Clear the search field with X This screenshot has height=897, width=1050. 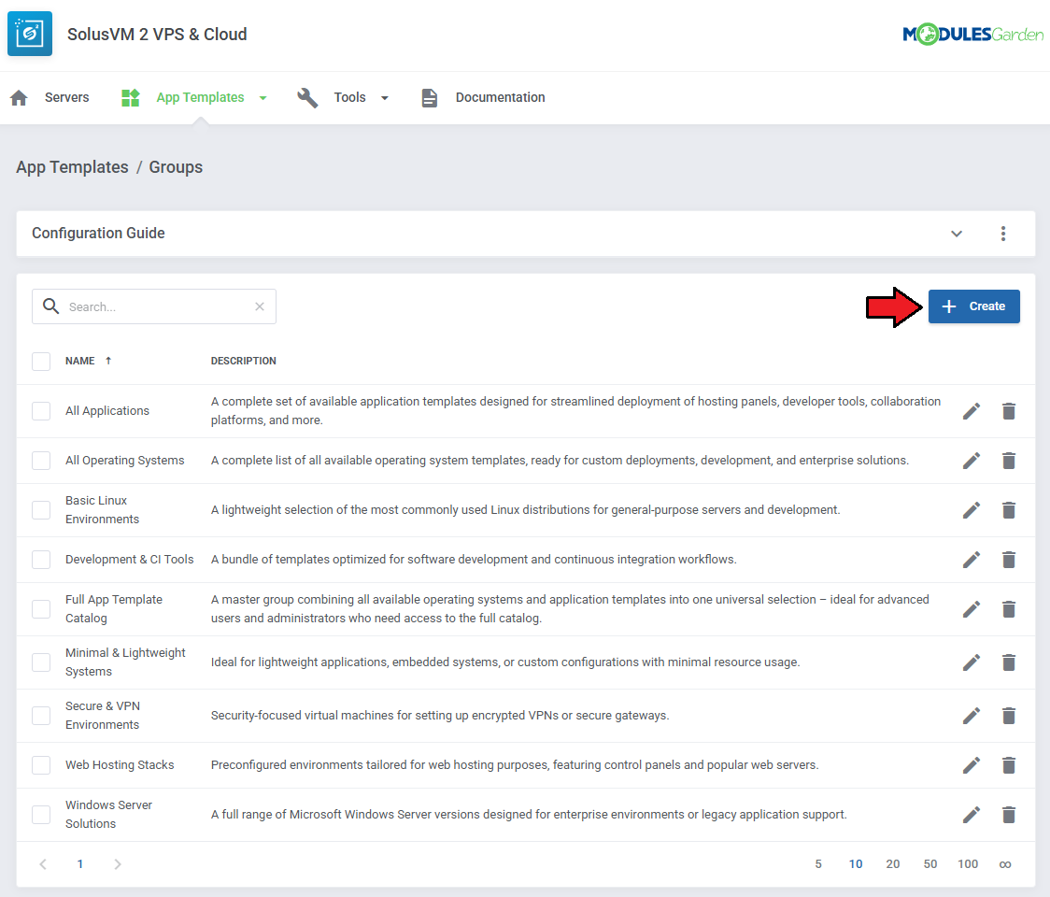click(260, 306)
